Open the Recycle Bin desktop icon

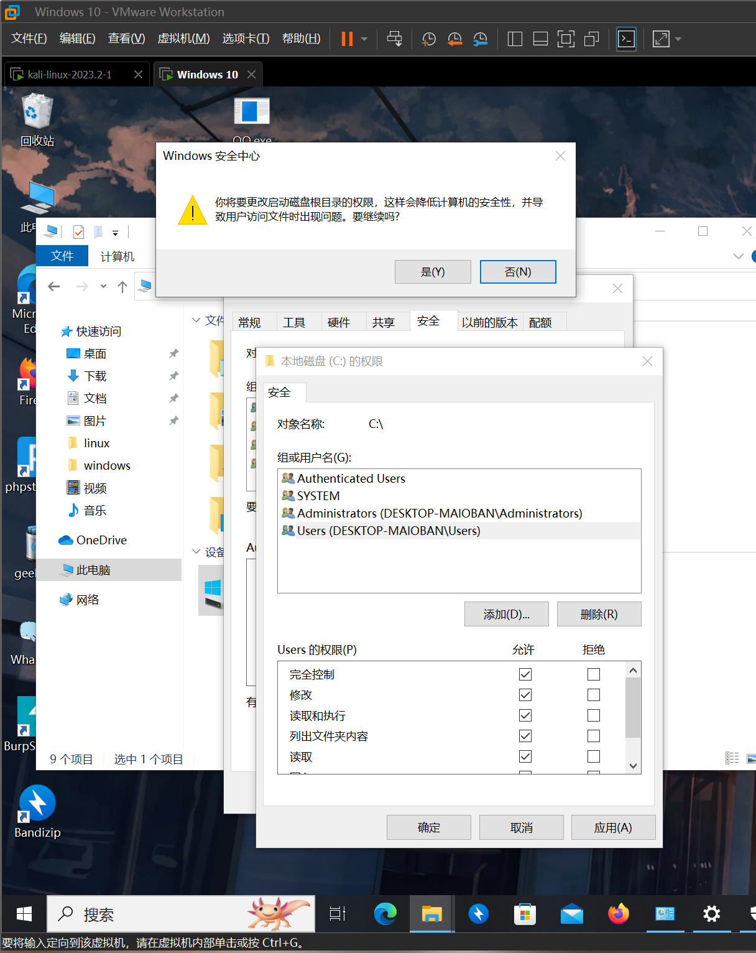(x=37, y=120)
